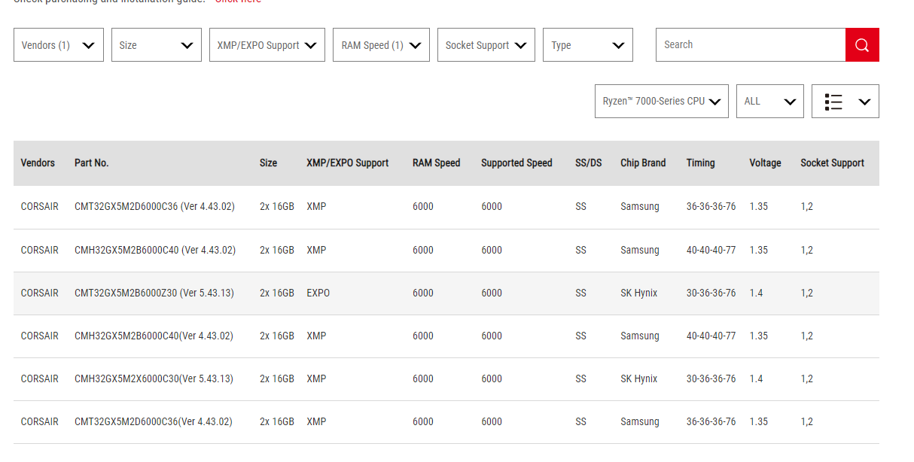Image resolution: width=914 pixels, height=462 pixels.
Task: Click XMP in the CMH32GX5M2X6000C30 row
Action: [316, 379]
